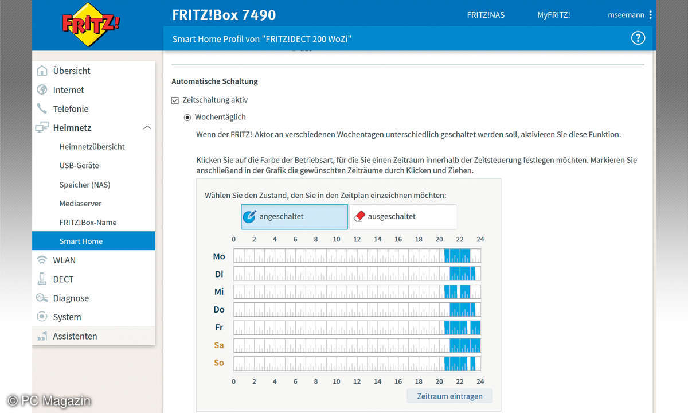The width and height of the screenshot is (688, 413).
Task: Click the FRITZ!Box 7490 title
Action: (x=224, y=14)
